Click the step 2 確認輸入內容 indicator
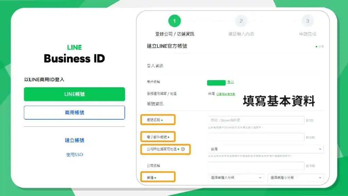The image size is (348, 196). click(241, 21)
